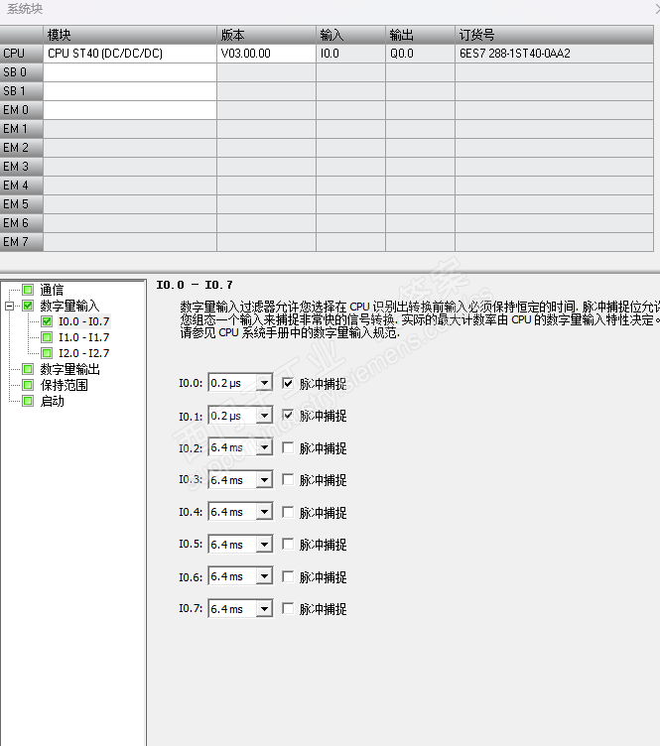660x746 pixels.
Task: Open filter time list for I0.6
Action: pyautogui.click(x=264, y=576)
